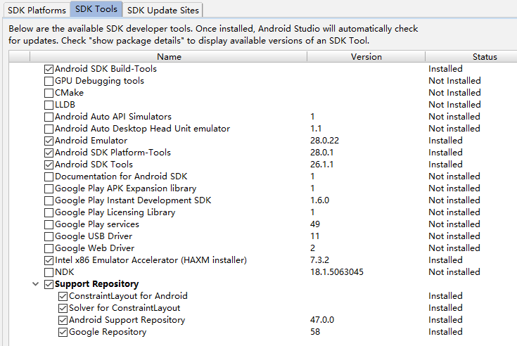Open the SDK Update Sites tab

(163, 10)
